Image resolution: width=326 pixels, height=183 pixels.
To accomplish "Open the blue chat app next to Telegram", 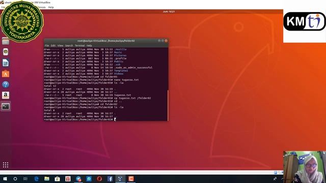I will (89, 179).
